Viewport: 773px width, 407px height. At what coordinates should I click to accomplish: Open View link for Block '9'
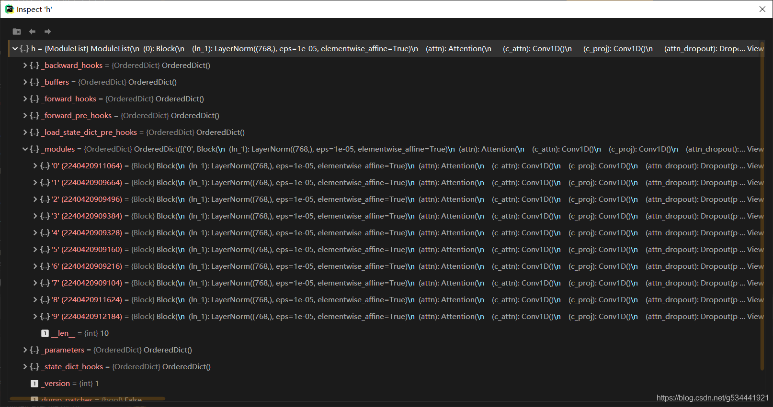click(755, 317)
